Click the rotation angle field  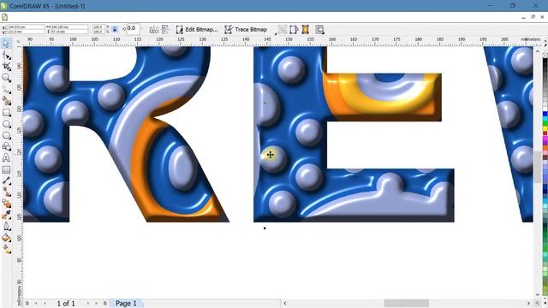133,28
